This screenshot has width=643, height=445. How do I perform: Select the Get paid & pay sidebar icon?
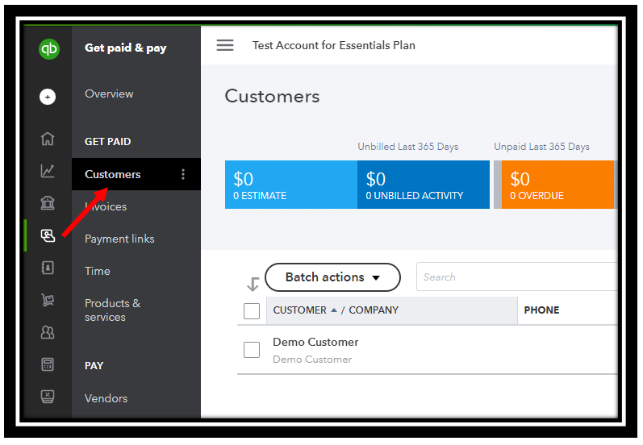coord(48,235)
